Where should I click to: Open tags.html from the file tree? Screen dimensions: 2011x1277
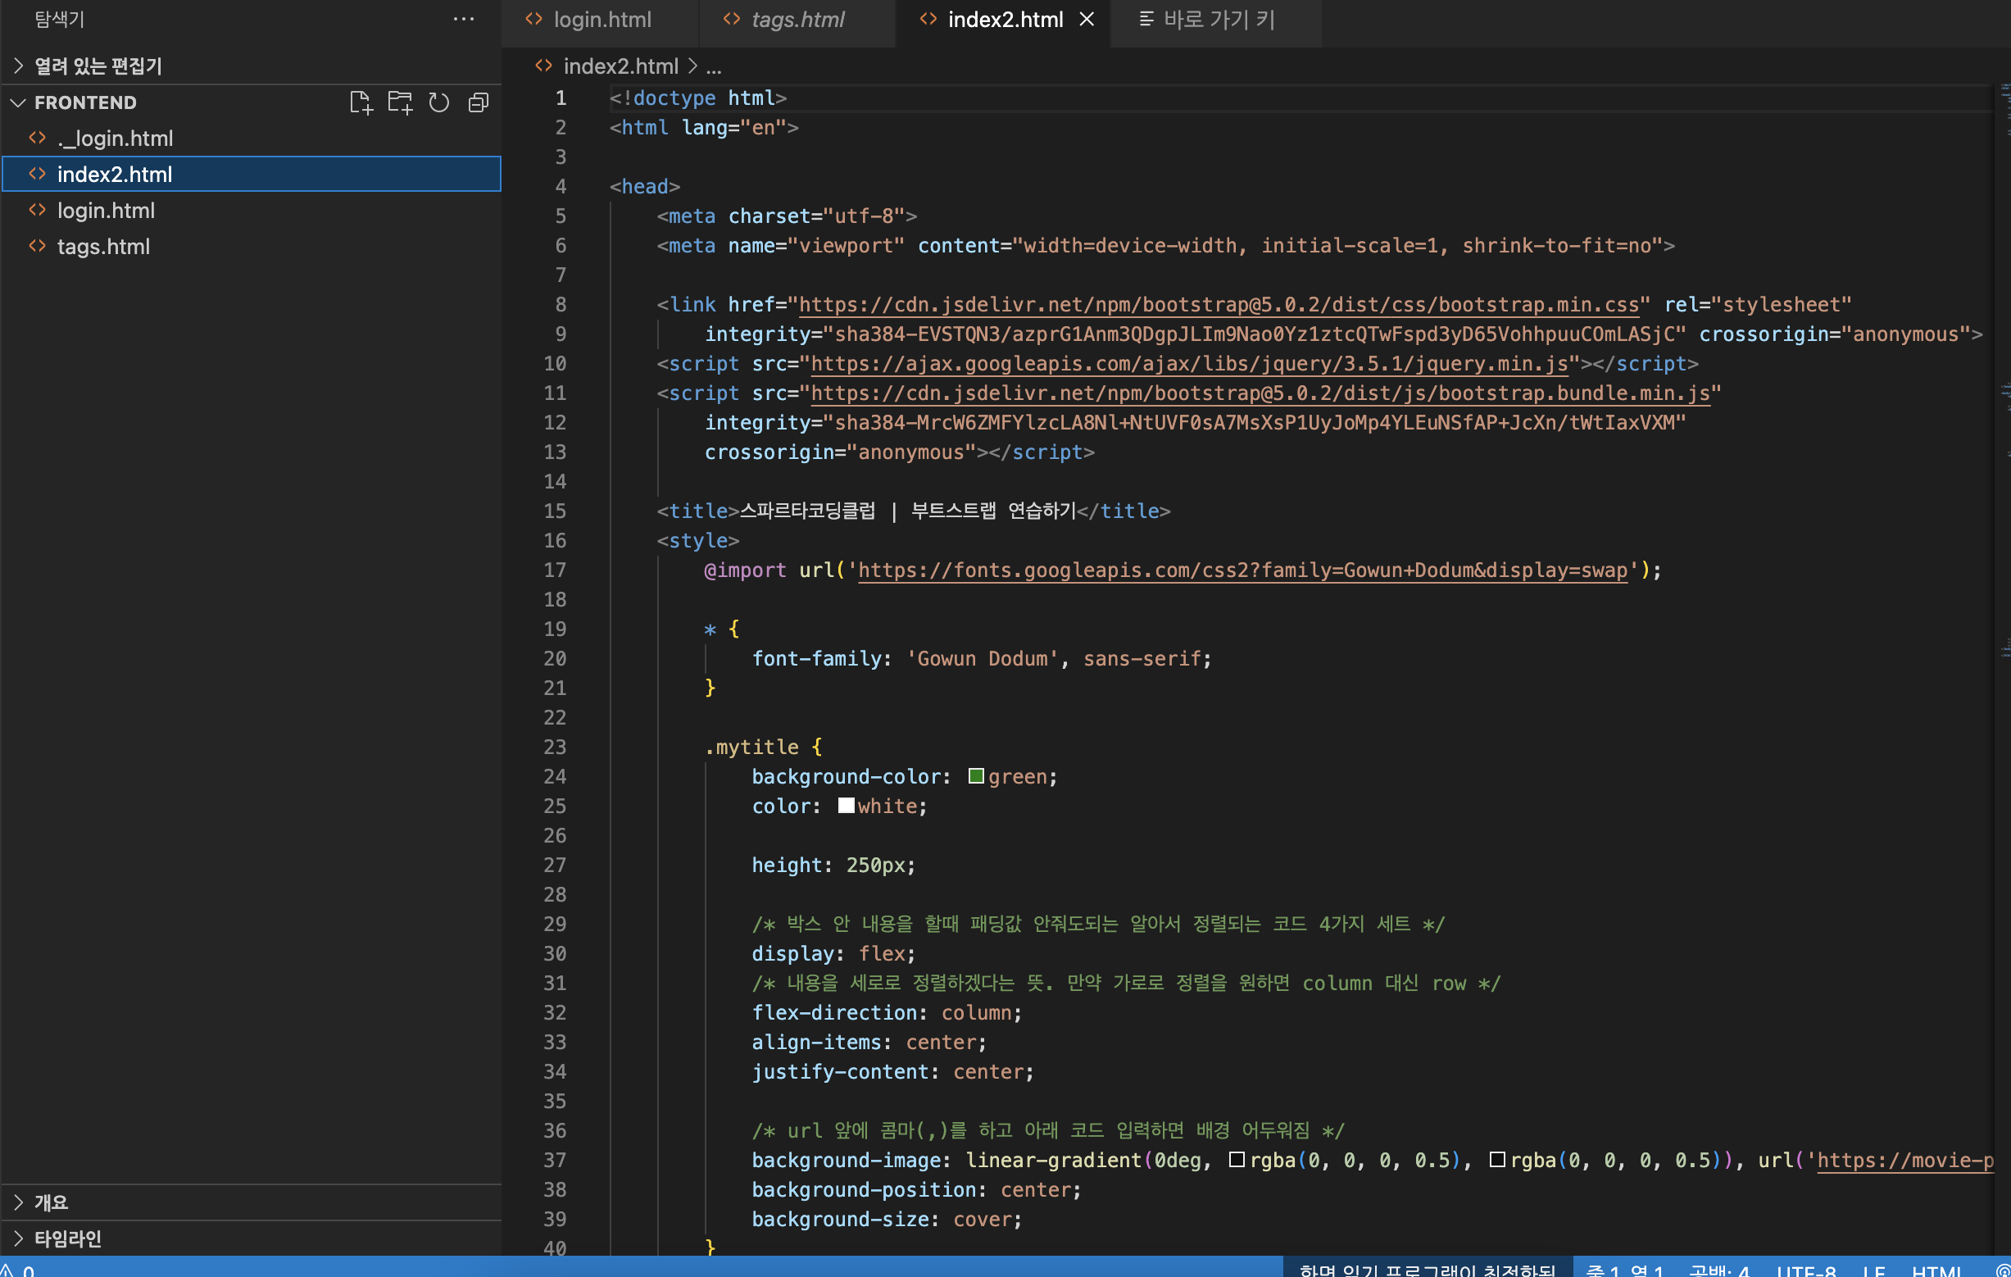point(251,246)
